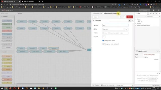The image size is (161, 90).
Task: Open Web Programming bookmarks folder
Action: (x=6, y=7)
